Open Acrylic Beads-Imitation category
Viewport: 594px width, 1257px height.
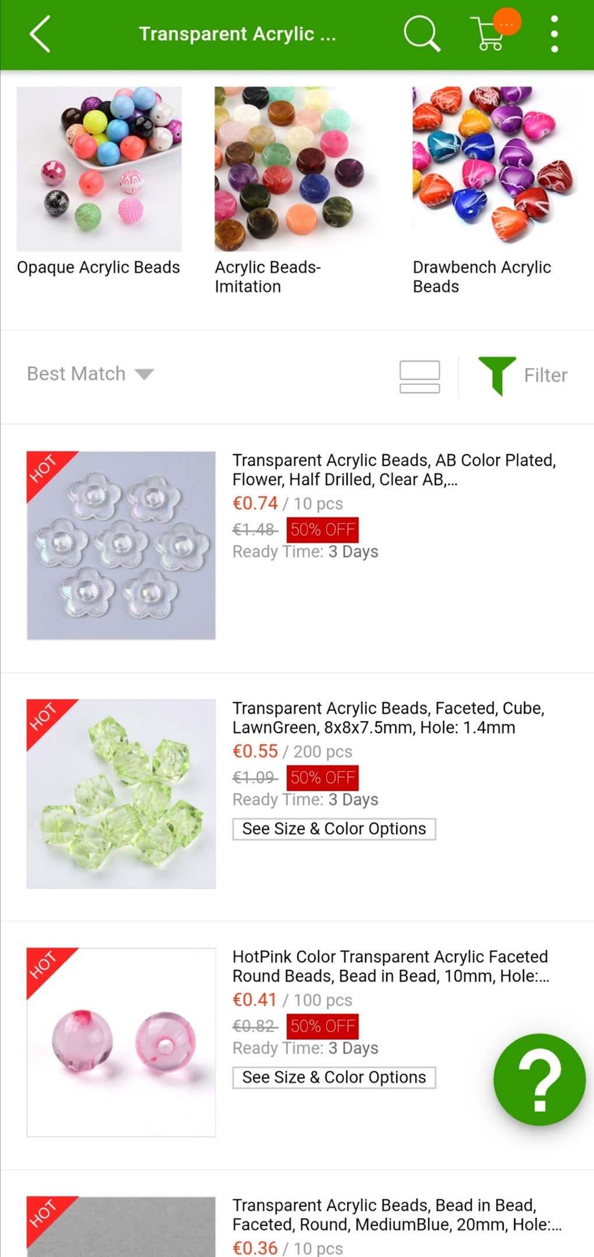coord(297,169)
